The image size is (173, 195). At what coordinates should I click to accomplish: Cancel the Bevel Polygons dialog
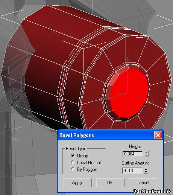point(143,183)
